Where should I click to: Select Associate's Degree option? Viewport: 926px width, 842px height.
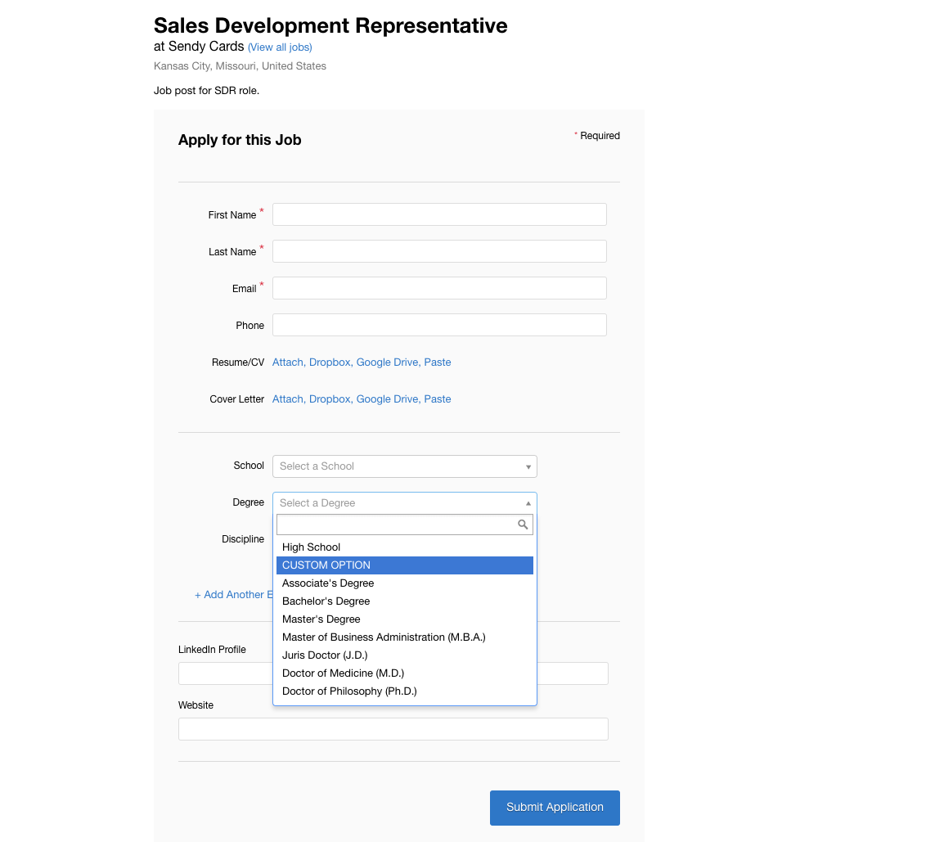(328, 583)
